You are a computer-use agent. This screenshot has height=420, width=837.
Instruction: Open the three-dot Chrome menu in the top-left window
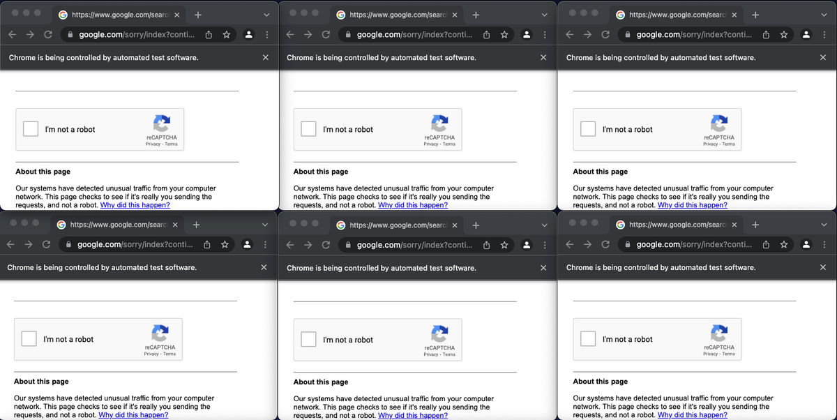[267, 34]
